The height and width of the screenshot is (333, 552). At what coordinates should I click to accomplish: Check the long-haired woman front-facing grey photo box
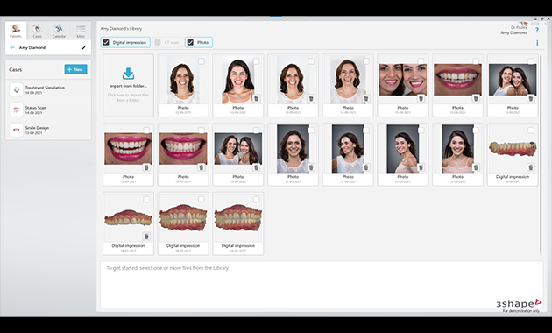(x=476, y=131)
